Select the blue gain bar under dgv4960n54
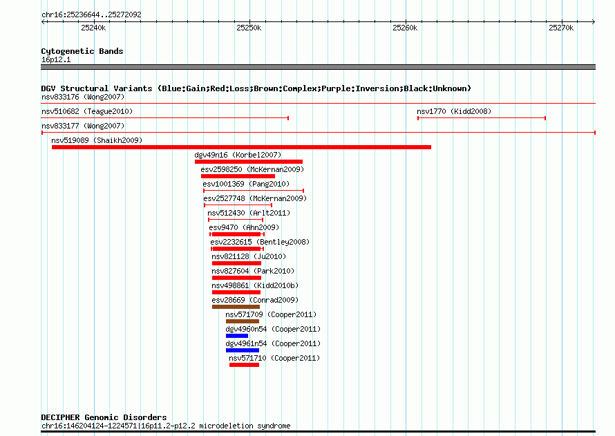615x436 pixels. (x=237, y=336)
